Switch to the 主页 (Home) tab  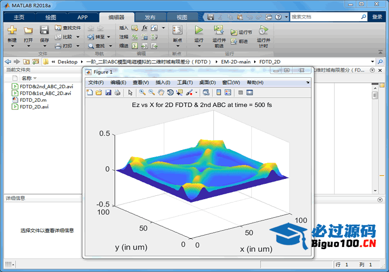(19, 17)
